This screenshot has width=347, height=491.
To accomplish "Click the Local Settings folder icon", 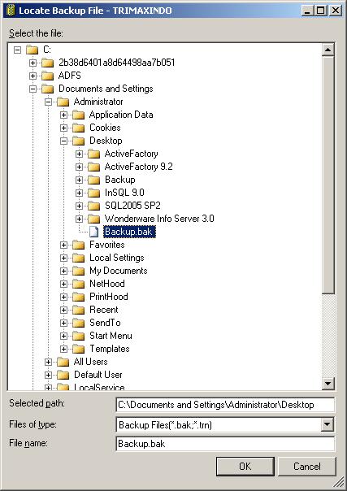I will pos(78,258).
